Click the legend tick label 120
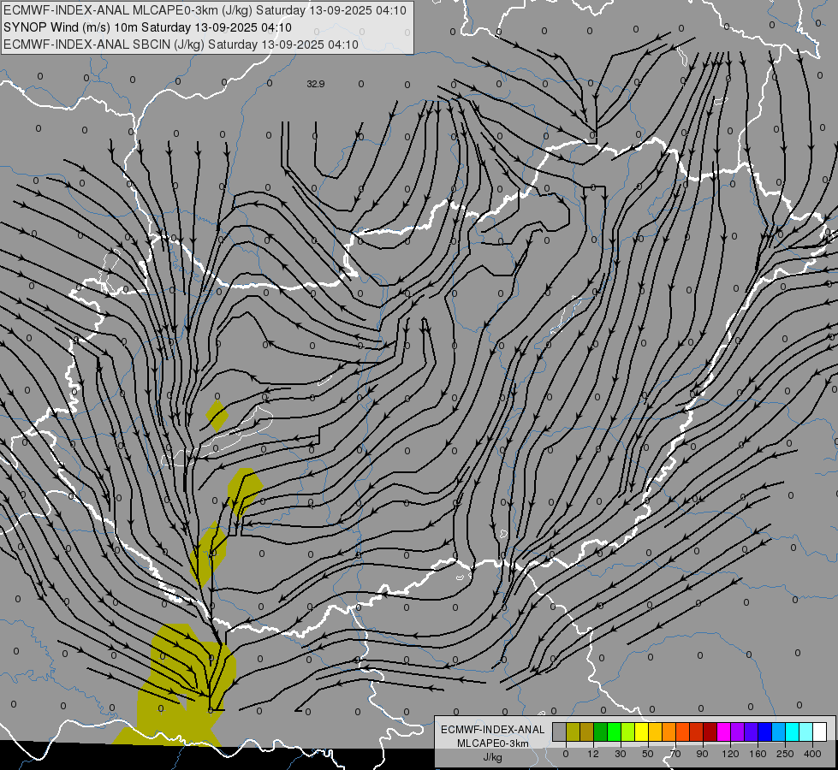The image size is (838, 770). pyautogui.click(x=730, y=754)
